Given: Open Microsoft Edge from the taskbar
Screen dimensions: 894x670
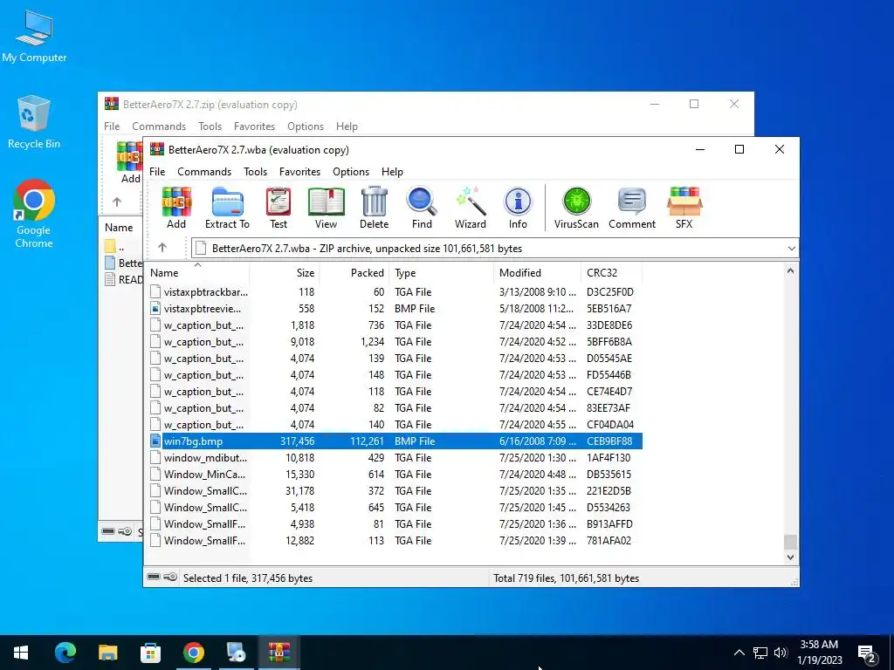Looking at the screenshot, I should click(65, 653).
